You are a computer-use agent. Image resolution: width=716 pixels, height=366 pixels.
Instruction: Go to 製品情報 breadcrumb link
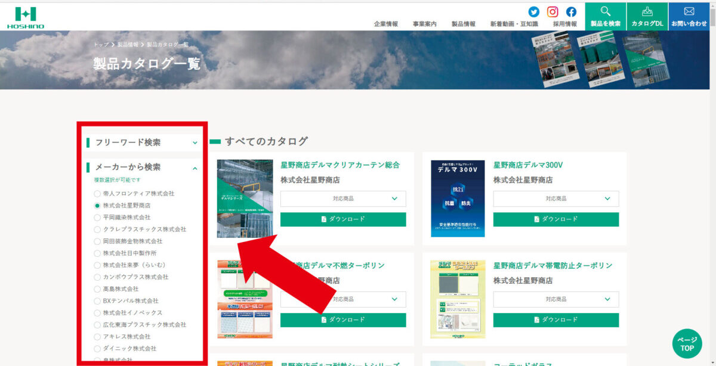click(x=128, y=45)
